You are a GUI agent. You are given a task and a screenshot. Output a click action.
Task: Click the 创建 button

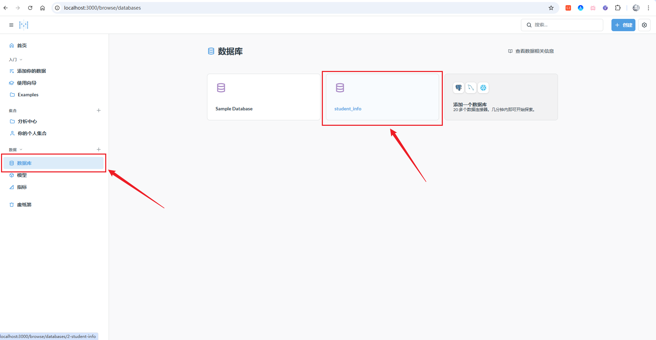click(x=623, y=25)
